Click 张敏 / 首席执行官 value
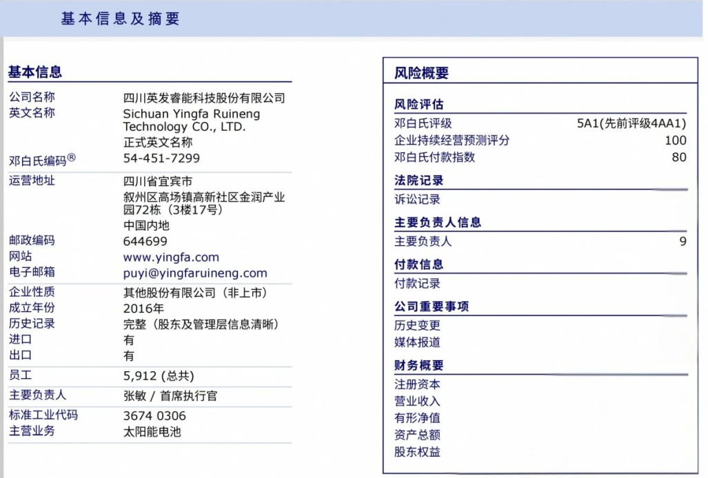 (x=170, y=396)
